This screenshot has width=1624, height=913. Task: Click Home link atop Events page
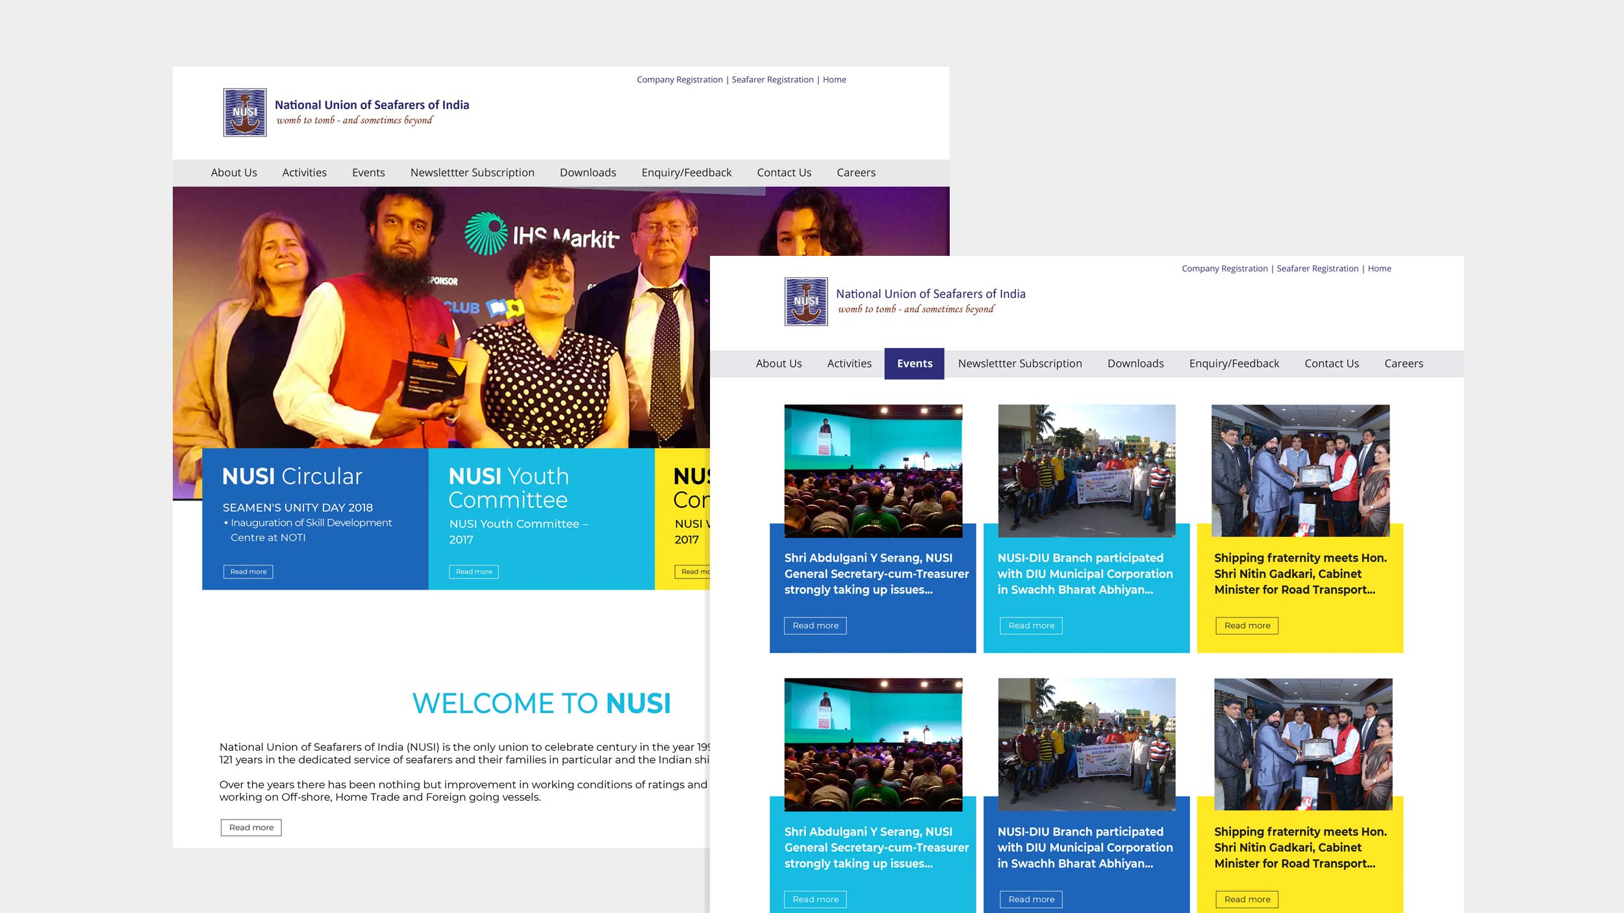(x=1379, y=269)
